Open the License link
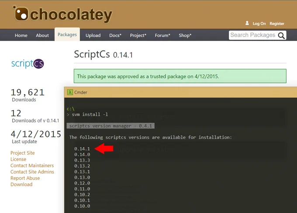 (18, 159)
